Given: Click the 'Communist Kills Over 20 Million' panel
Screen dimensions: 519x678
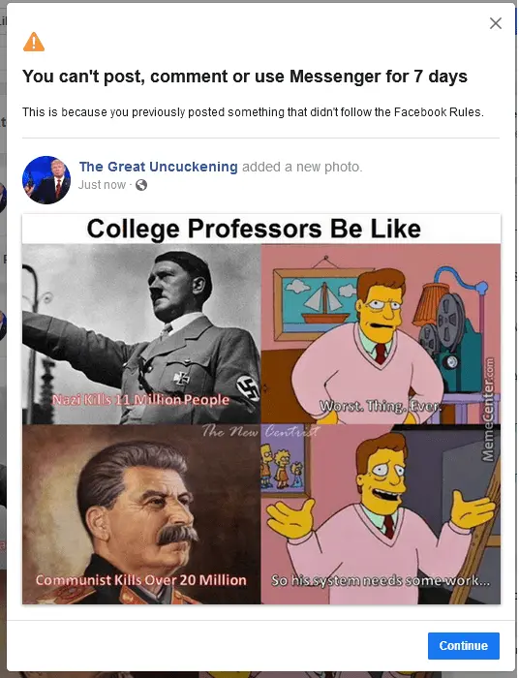Looking at the screenshot, I should pos(141,514).
